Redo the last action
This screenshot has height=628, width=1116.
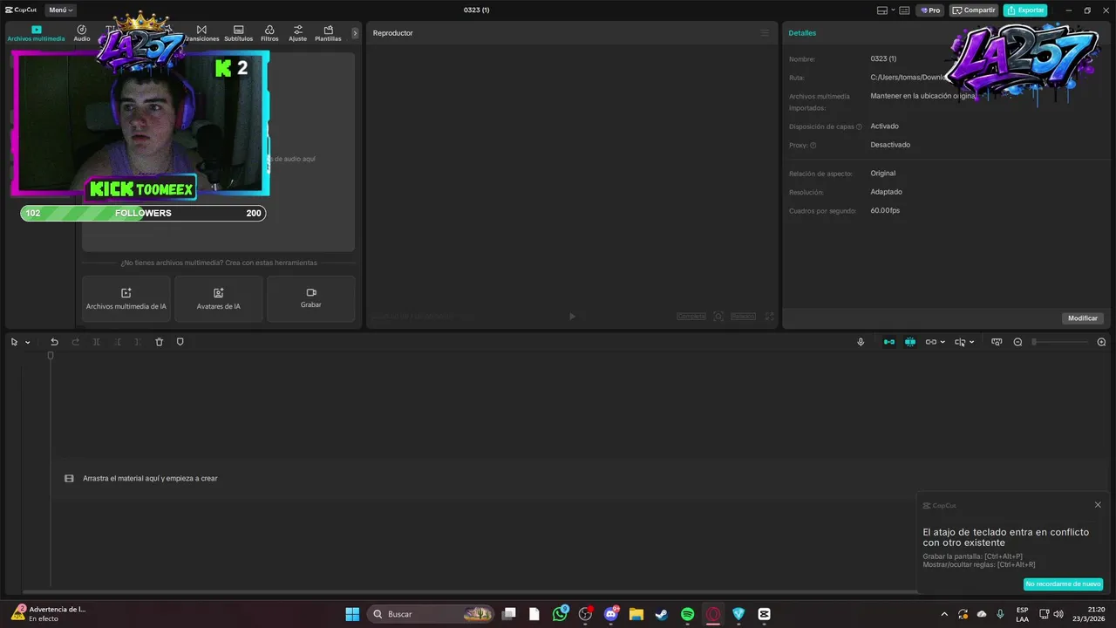(x=76, y=342)
